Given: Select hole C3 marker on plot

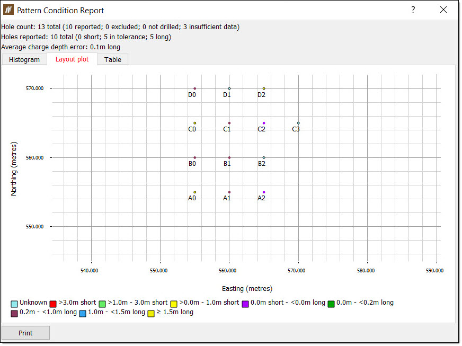Looking at the screenshot, I should pos(298,123).
